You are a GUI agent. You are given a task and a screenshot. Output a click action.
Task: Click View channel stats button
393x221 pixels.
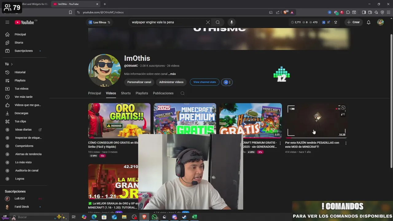(x=204, y=82)
